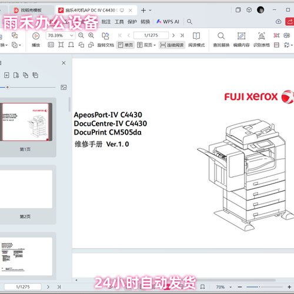Viewport: 294px width, 294px height.
Task: Open the user avatar profile
Action: coord(260,10)
